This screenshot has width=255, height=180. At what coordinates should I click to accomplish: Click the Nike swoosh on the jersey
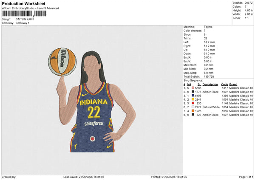[x=85, y=94]
